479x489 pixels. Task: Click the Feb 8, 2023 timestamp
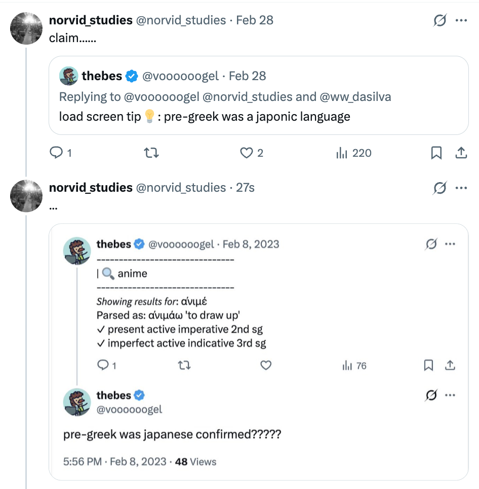[251, 244]
